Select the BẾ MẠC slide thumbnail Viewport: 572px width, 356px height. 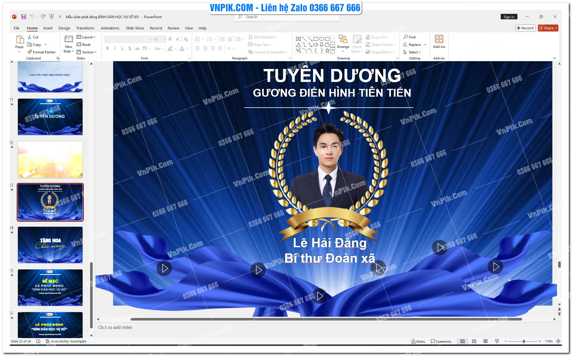(50, 287)
